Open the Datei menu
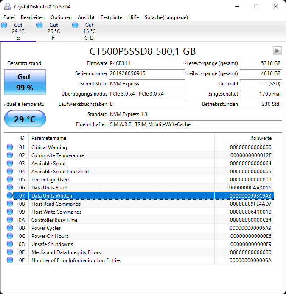Image resolution: width=286 pixels, height=294 pixels. click(x=9, y=17)
